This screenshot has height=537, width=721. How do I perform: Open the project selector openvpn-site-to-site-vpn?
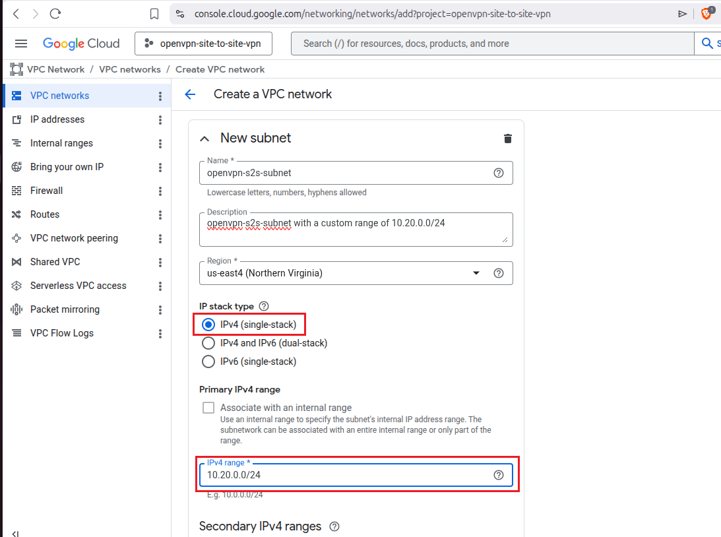click(x=203, y=44)
